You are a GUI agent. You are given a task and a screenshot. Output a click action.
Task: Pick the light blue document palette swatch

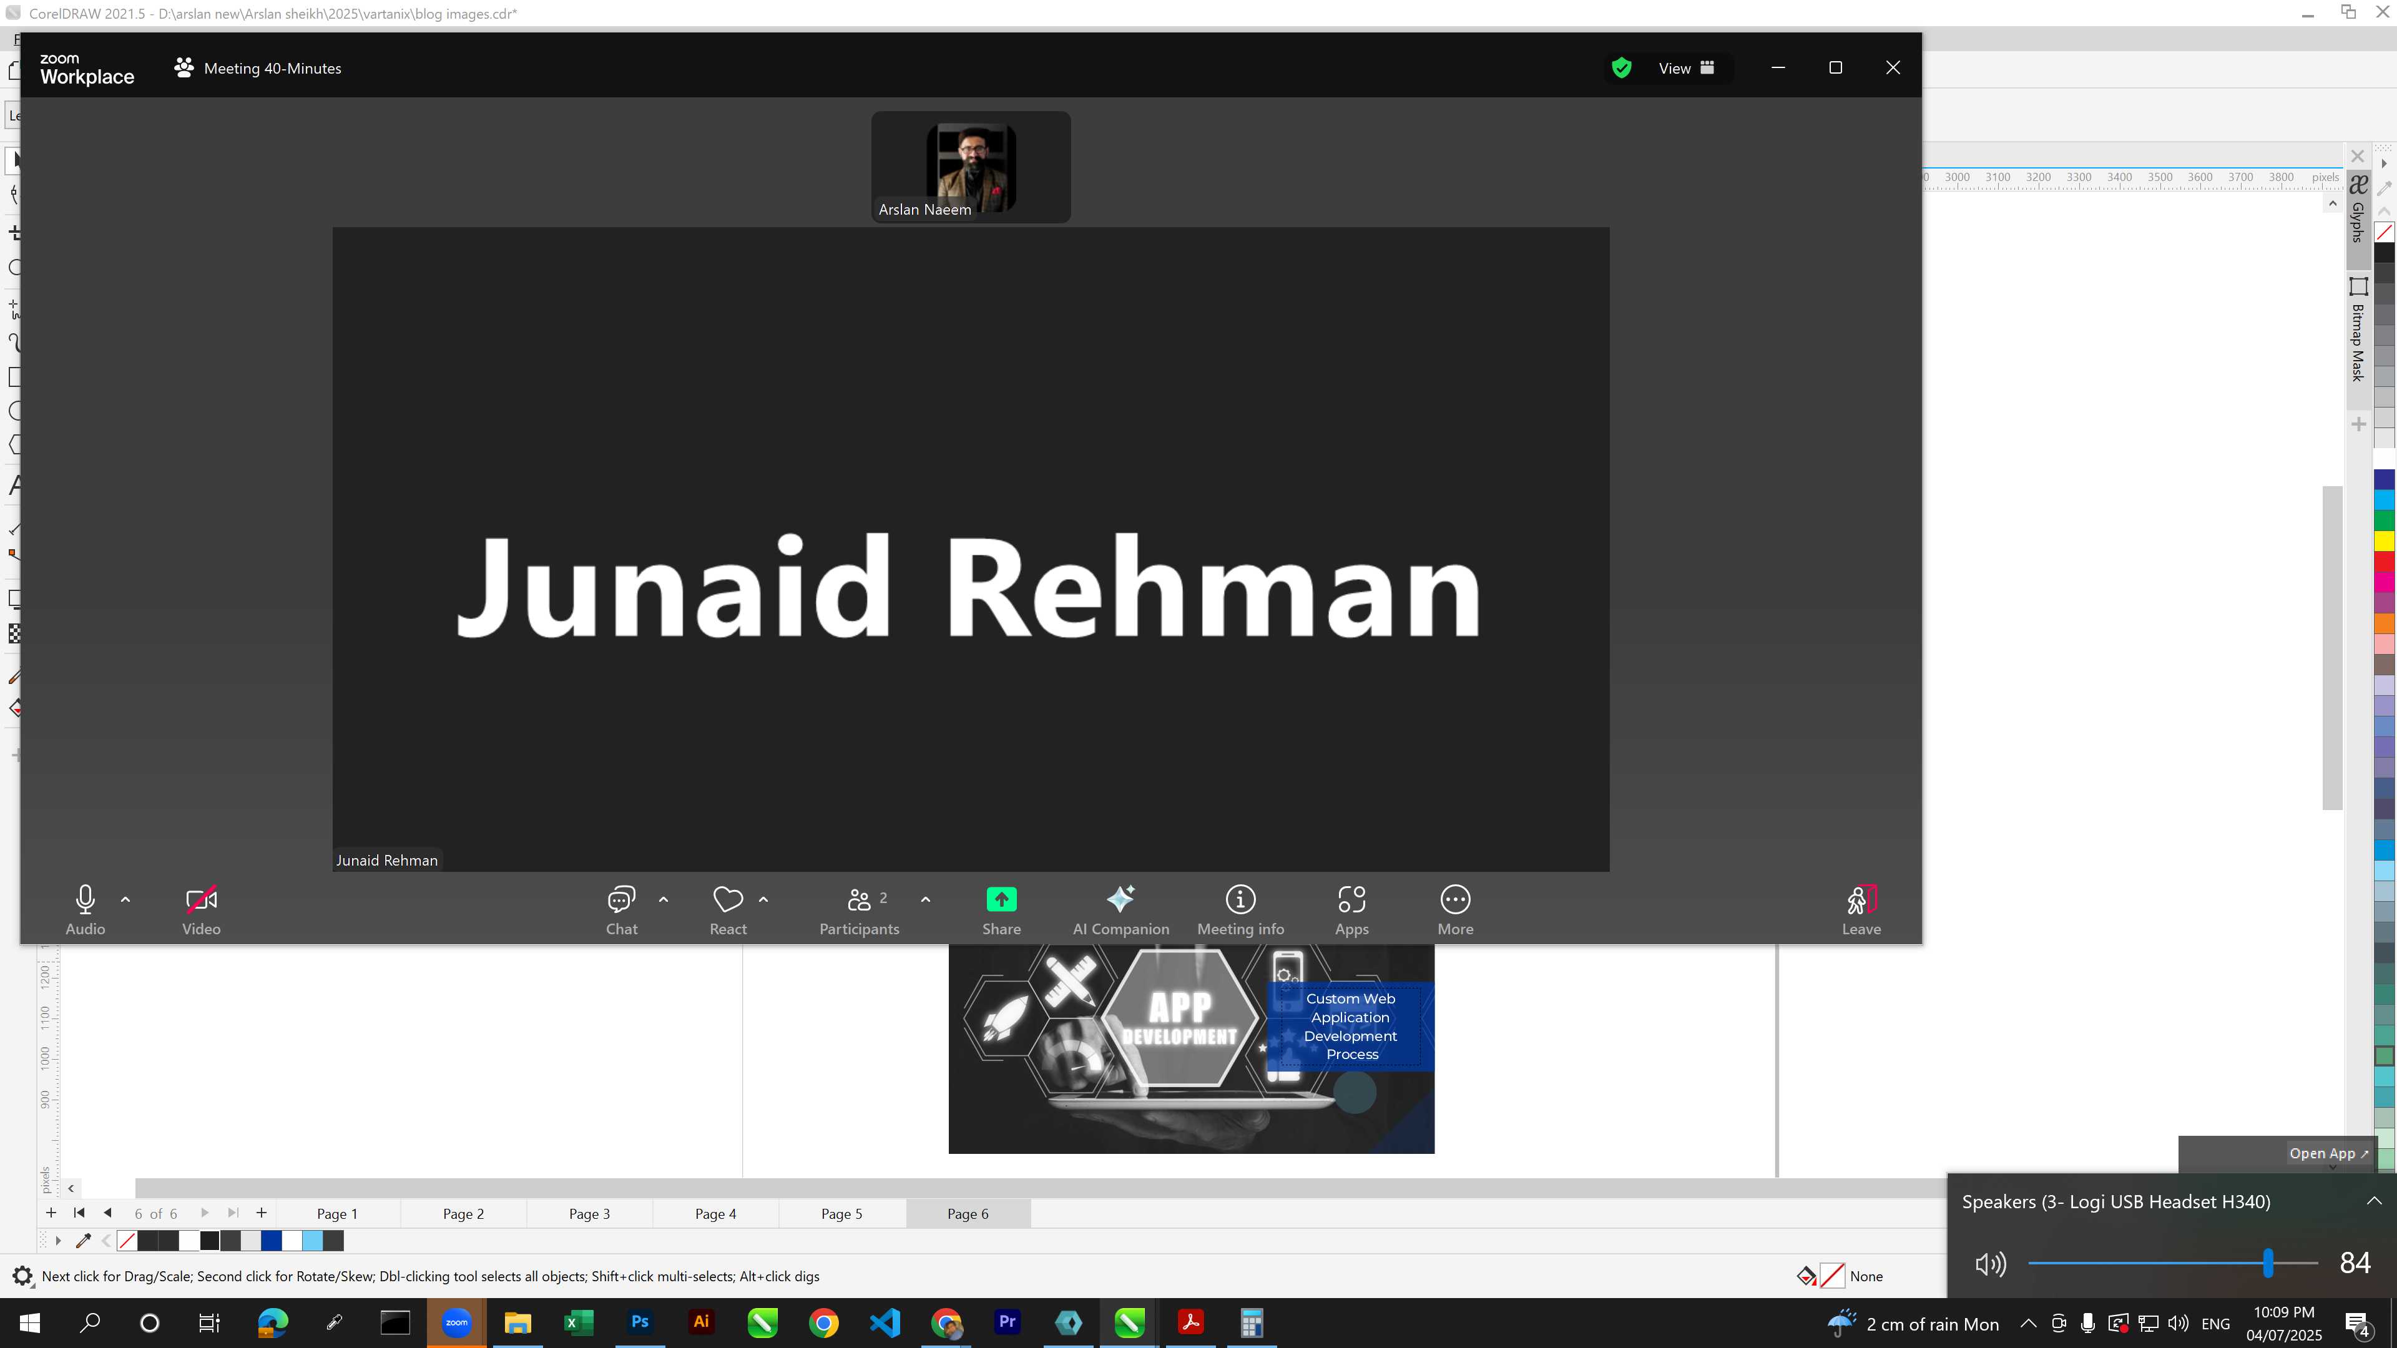click(313, 1240)
